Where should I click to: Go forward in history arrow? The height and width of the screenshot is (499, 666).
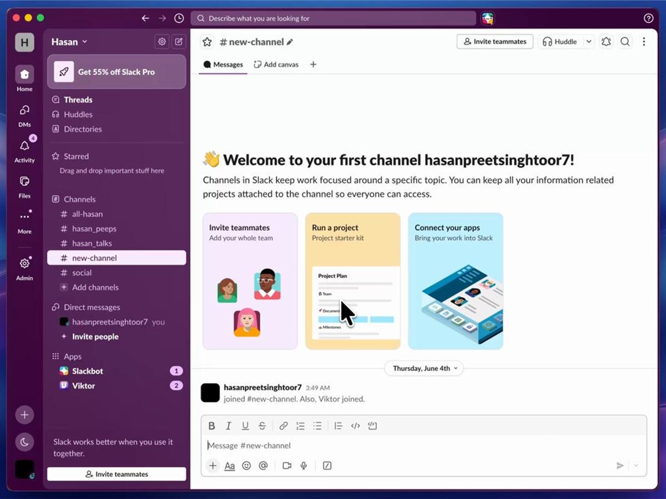click(162, 18)
